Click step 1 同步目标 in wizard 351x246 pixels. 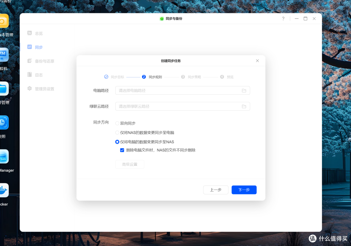click(x=114, y=77)
